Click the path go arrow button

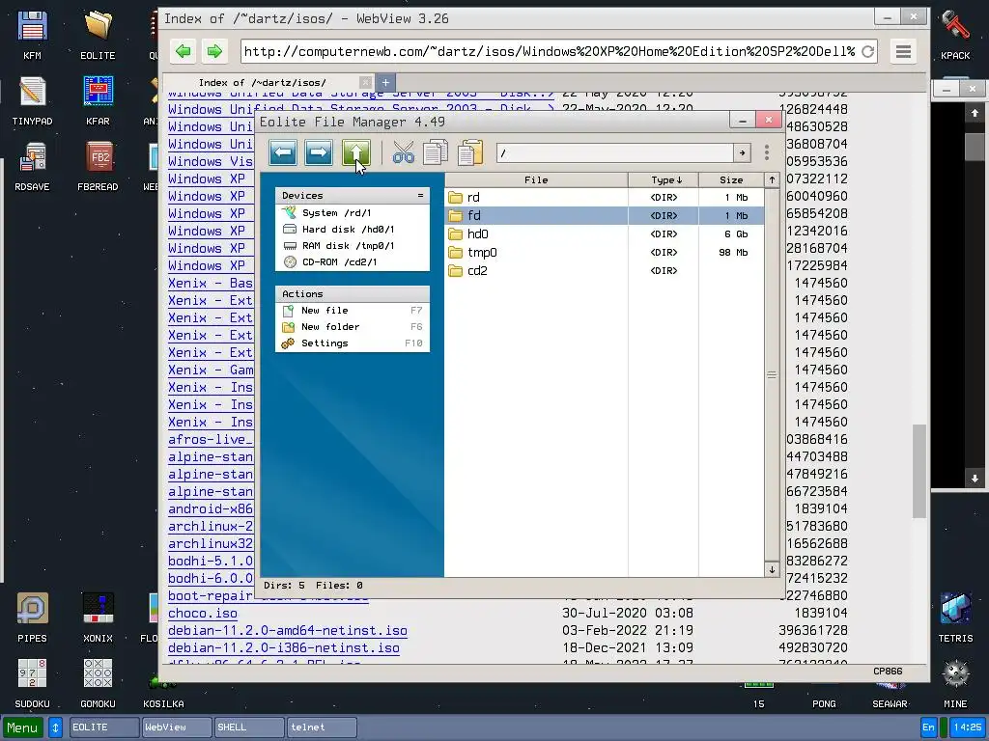tap(742, 152)
